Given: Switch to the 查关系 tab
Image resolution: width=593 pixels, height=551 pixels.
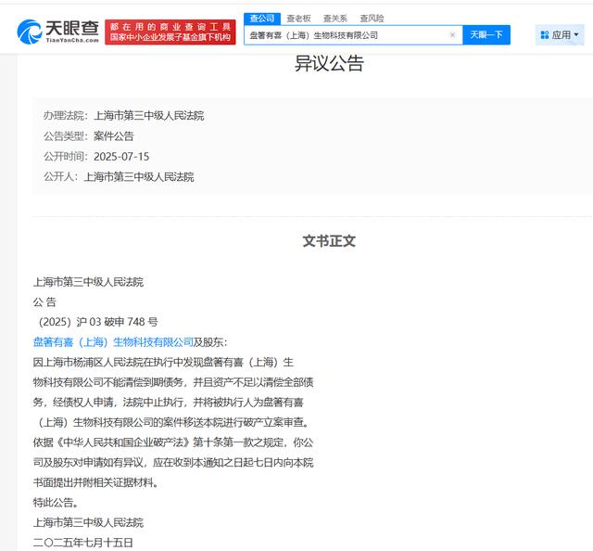Looking at the screenshot, I should click(x=335, y=19).
